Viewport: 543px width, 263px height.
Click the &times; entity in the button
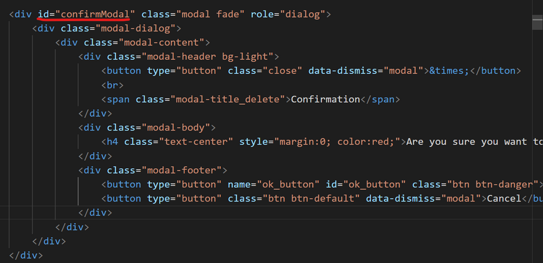pyautogui.click(x=450, y=71)
